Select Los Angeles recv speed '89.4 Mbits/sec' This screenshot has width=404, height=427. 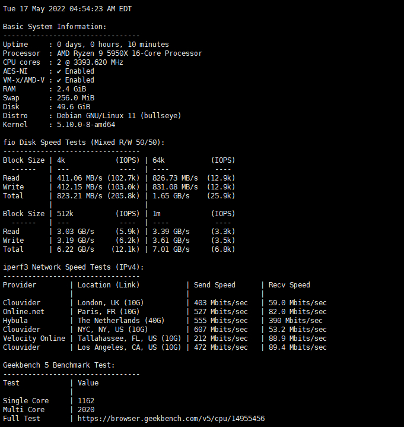(x=298, y=347)
